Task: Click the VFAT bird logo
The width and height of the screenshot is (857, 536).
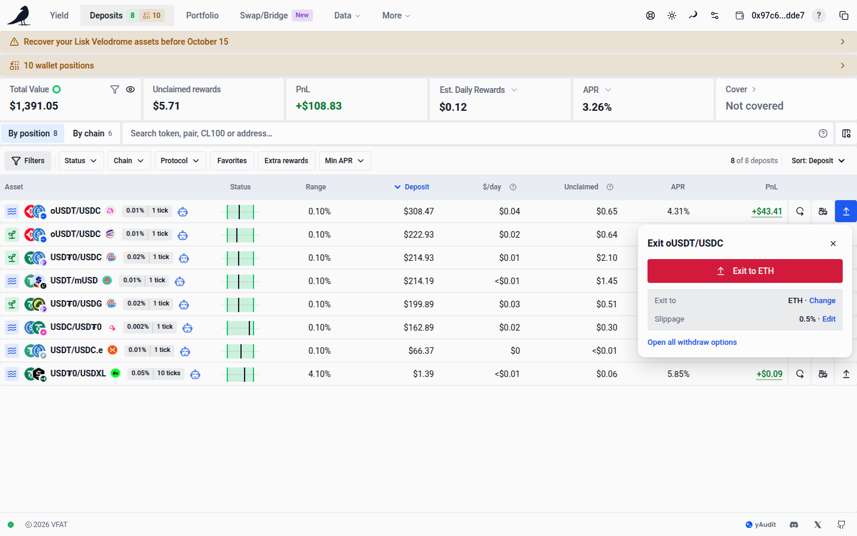Action: tap(19, 15)
